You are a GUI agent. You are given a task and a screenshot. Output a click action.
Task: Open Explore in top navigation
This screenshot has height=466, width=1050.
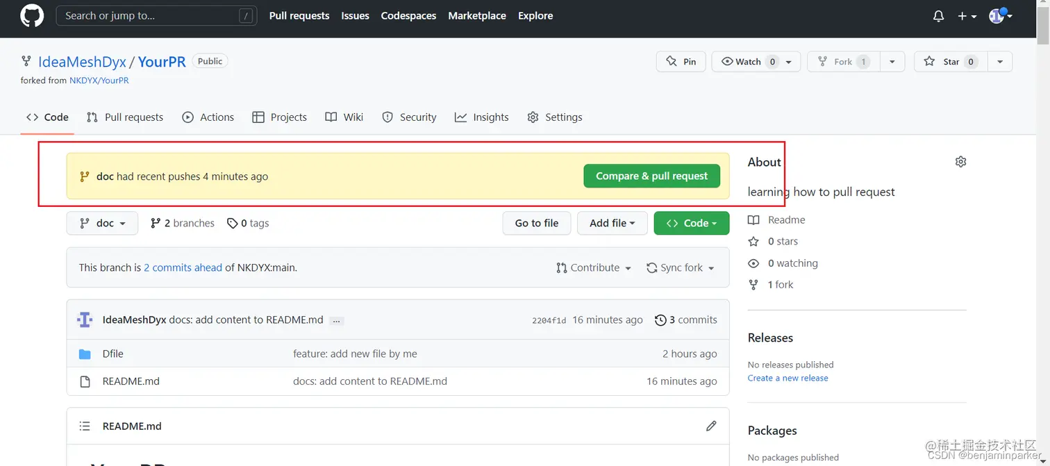click(x=535, y=15)
